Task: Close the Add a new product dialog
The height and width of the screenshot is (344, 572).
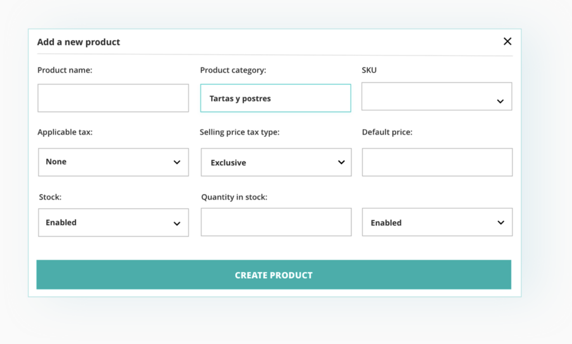Action: point(507,41)
